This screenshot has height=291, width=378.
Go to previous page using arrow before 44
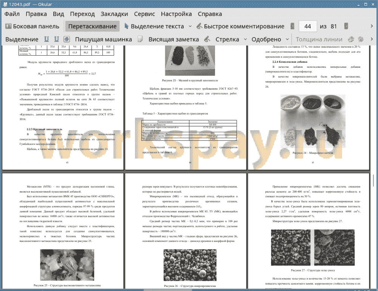293,26
